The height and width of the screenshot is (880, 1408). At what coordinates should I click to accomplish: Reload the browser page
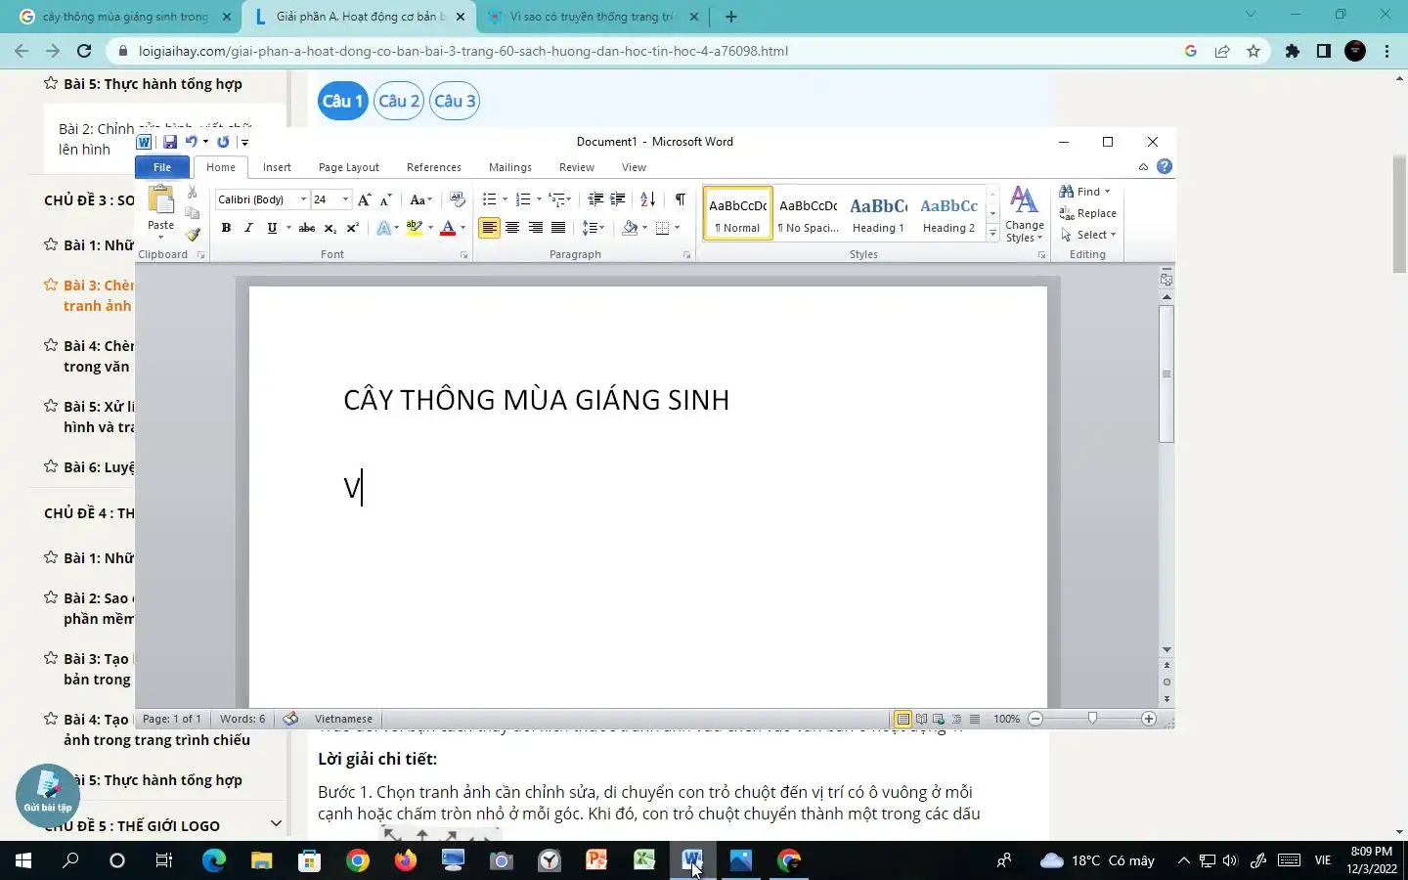(x=84, y=51)
